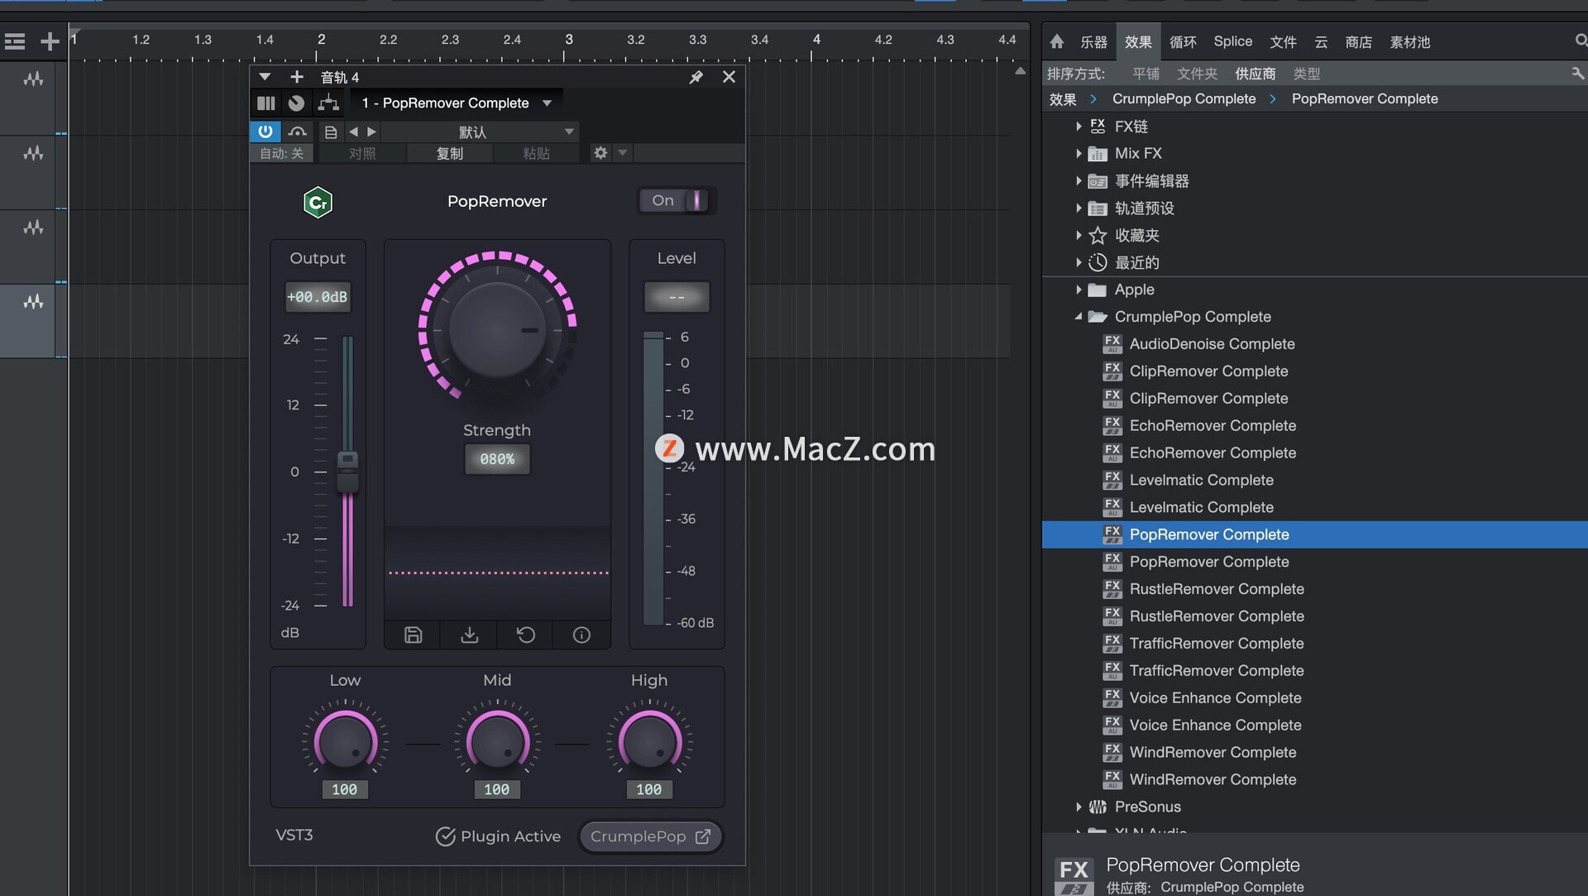1588x896 pixels.
Task: Click Level readout display
Action: pyautogui.click(x=677, y=297)
